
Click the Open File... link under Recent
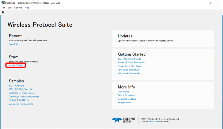tap(14, 44)
